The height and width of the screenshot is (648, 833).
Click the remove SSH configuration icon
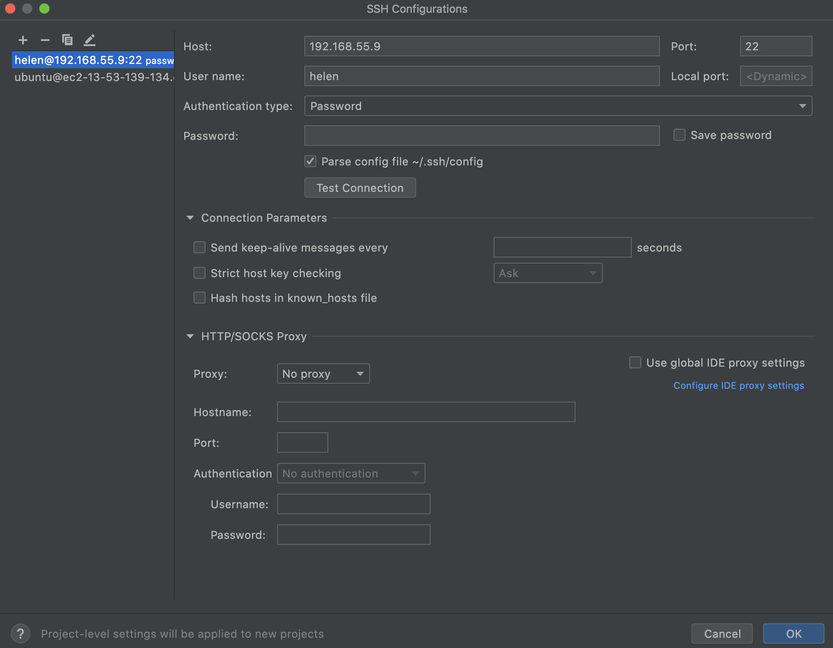pos(44,39)
